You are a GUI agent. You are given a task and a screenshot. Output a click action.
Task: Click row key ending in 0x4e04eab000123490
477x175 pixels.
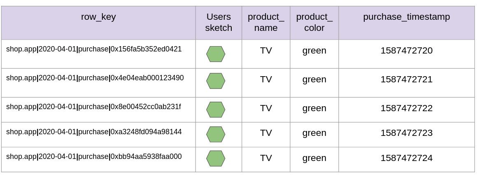[x=95, y=78]
